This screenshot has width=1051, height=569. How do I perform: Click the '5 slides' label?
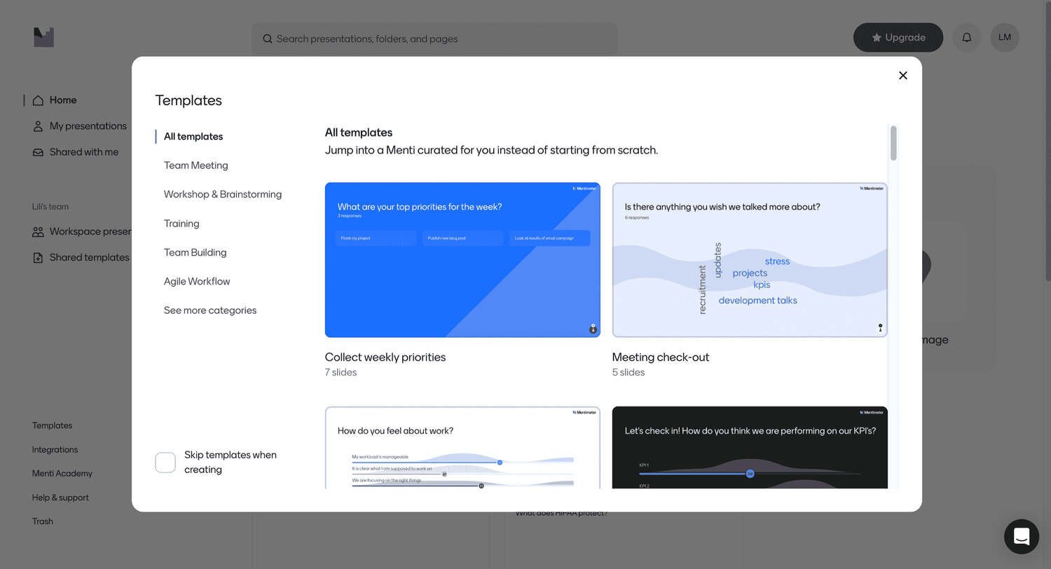[x=628, y=373]
